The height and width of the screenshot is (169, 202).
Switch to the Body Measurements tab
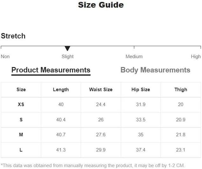click(x=155, y=70)
